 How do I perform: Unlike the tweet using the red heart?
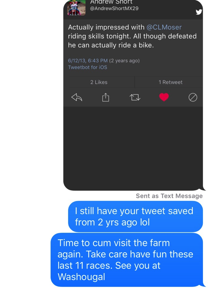[x=164, y=97]
